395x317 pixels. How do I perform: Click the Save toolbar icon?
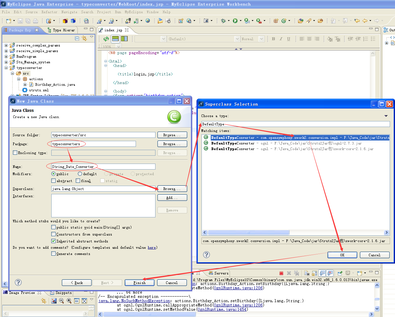(x=21, y=21)
